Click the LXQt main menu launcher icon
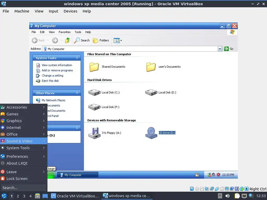 4,196
